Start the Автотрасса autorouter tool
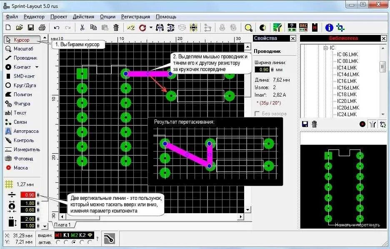Screen dimensions: 390x249 22,131
